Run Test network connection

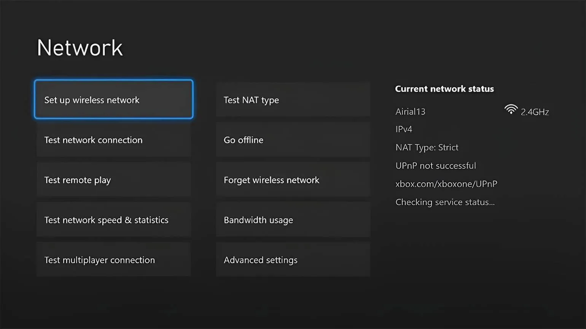tap(113, 140)
